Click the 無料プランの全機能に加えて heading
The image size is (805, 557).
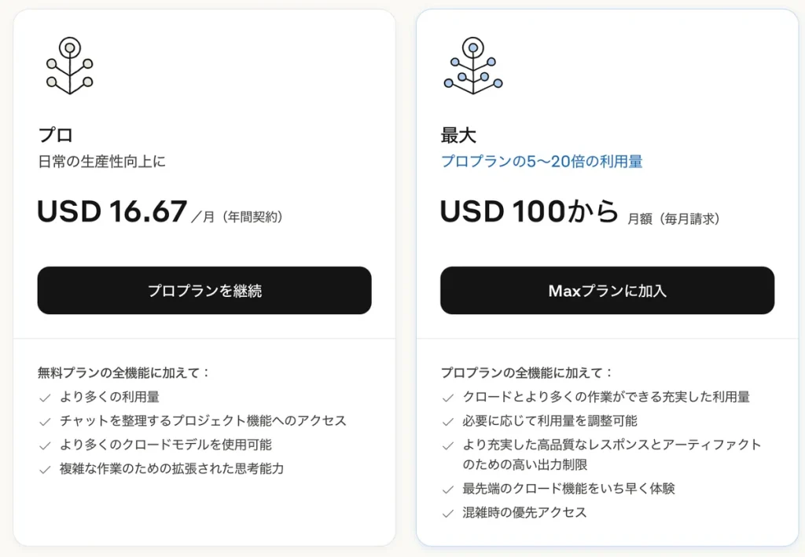coord(123,372)
